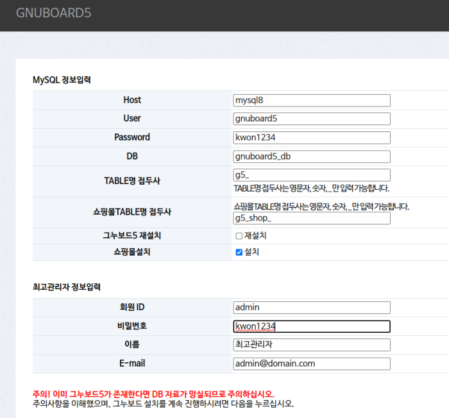The height and width of the screenshot is (418, 449).
Task: Click the shop table prefix field g5_shop_
Action: click(312, 219)
